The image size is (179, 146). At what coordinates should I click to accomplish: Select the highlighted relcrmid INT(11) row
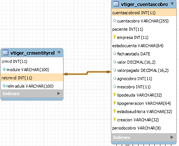point(32,78)
